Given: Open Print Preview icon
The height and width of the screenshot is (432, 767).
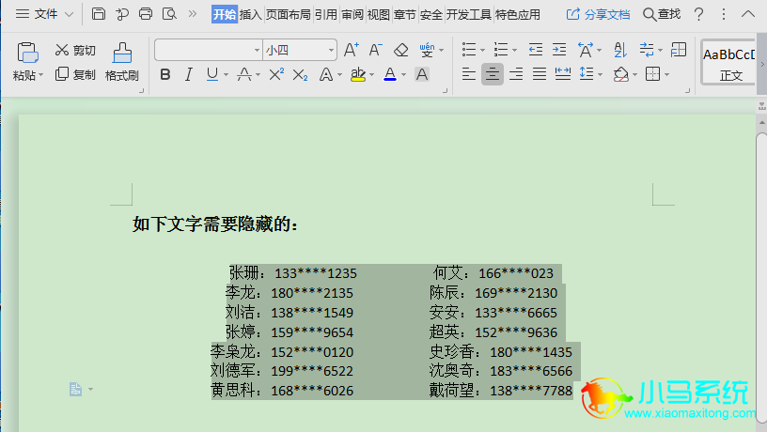Looking at the screenshot, I should point(169,14).
